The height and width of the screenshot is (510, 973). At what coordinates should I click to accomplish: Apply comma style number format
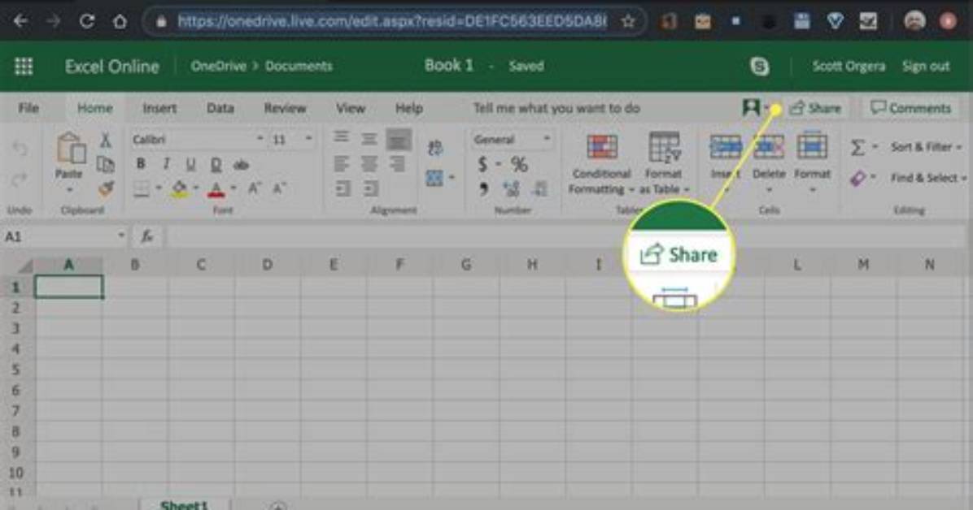click(483, 189)
